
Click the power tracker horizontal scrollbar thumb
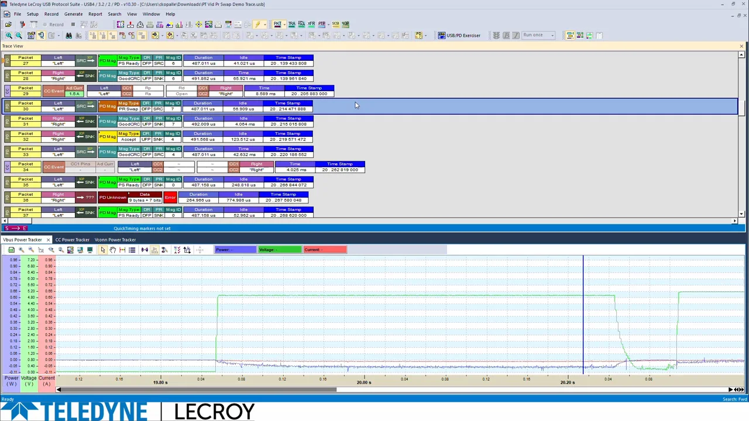pos(199,389)
